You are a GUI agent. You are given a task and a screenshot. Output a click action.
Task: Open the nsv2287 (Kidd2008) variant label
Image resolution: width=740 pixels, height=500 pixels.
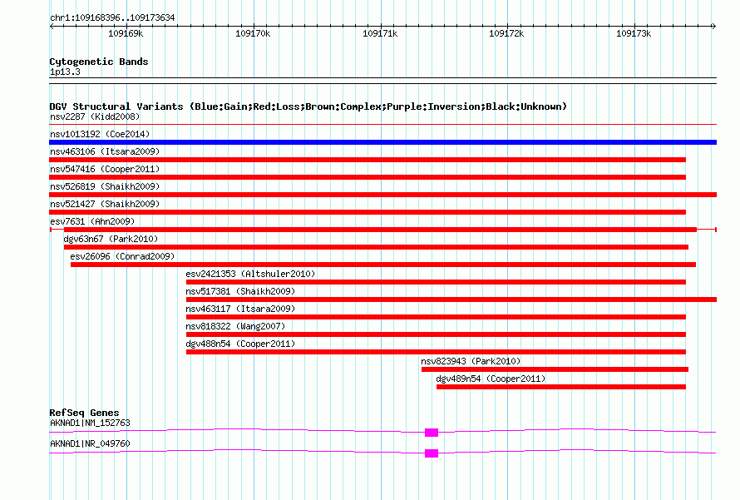(94, 117)
